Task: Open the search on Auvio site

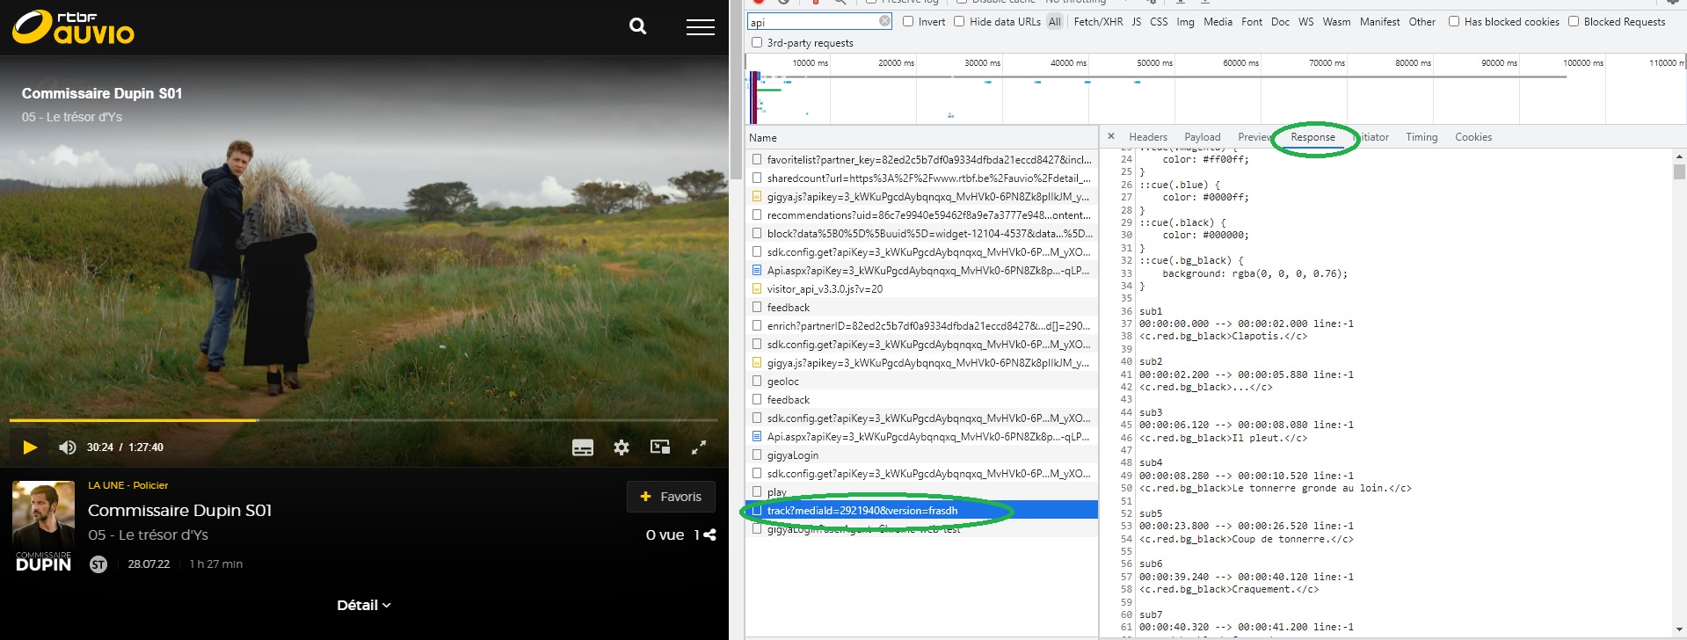Action: 638,26
